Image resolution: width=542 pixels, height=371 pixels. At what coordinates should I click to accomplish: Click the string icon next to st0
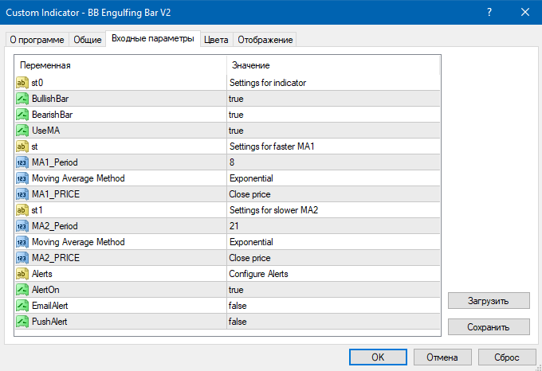[x=22, y=83]
